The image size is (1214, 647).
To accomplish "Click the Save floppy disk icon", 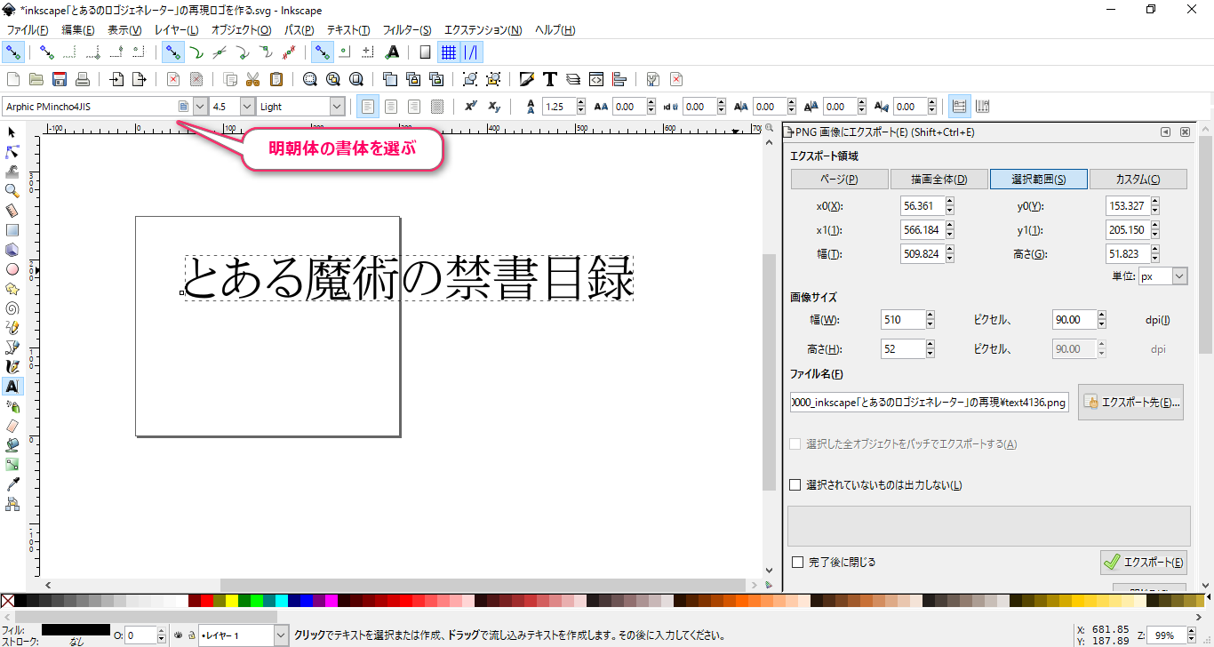I will [x=60, y=79].
